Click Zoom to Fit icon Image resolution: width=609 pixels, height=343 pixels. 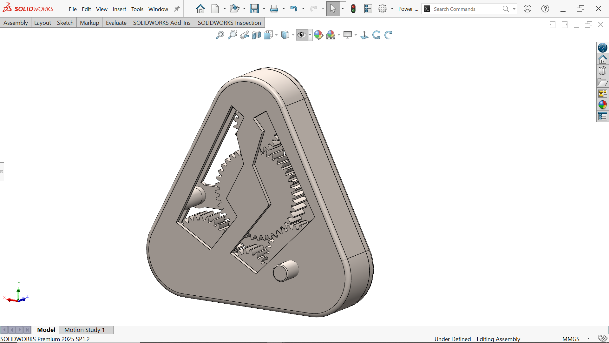tap(220, 35)
